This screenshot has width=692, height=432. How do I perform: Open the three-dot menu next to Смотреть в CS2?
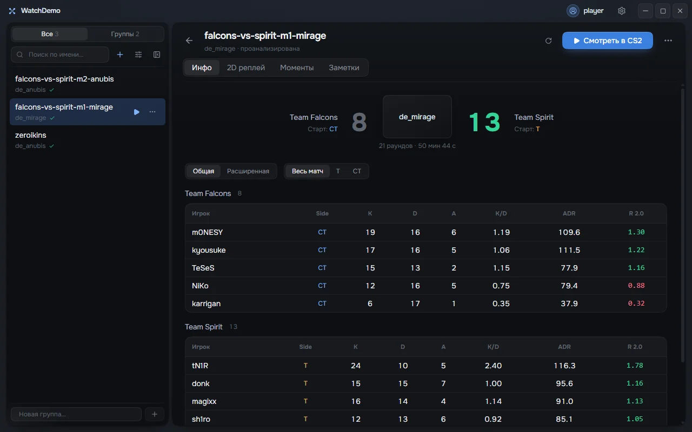pos(668,40)
